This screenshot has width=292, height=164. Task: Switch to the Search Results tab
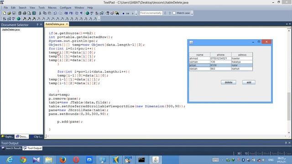pos(11,148)
